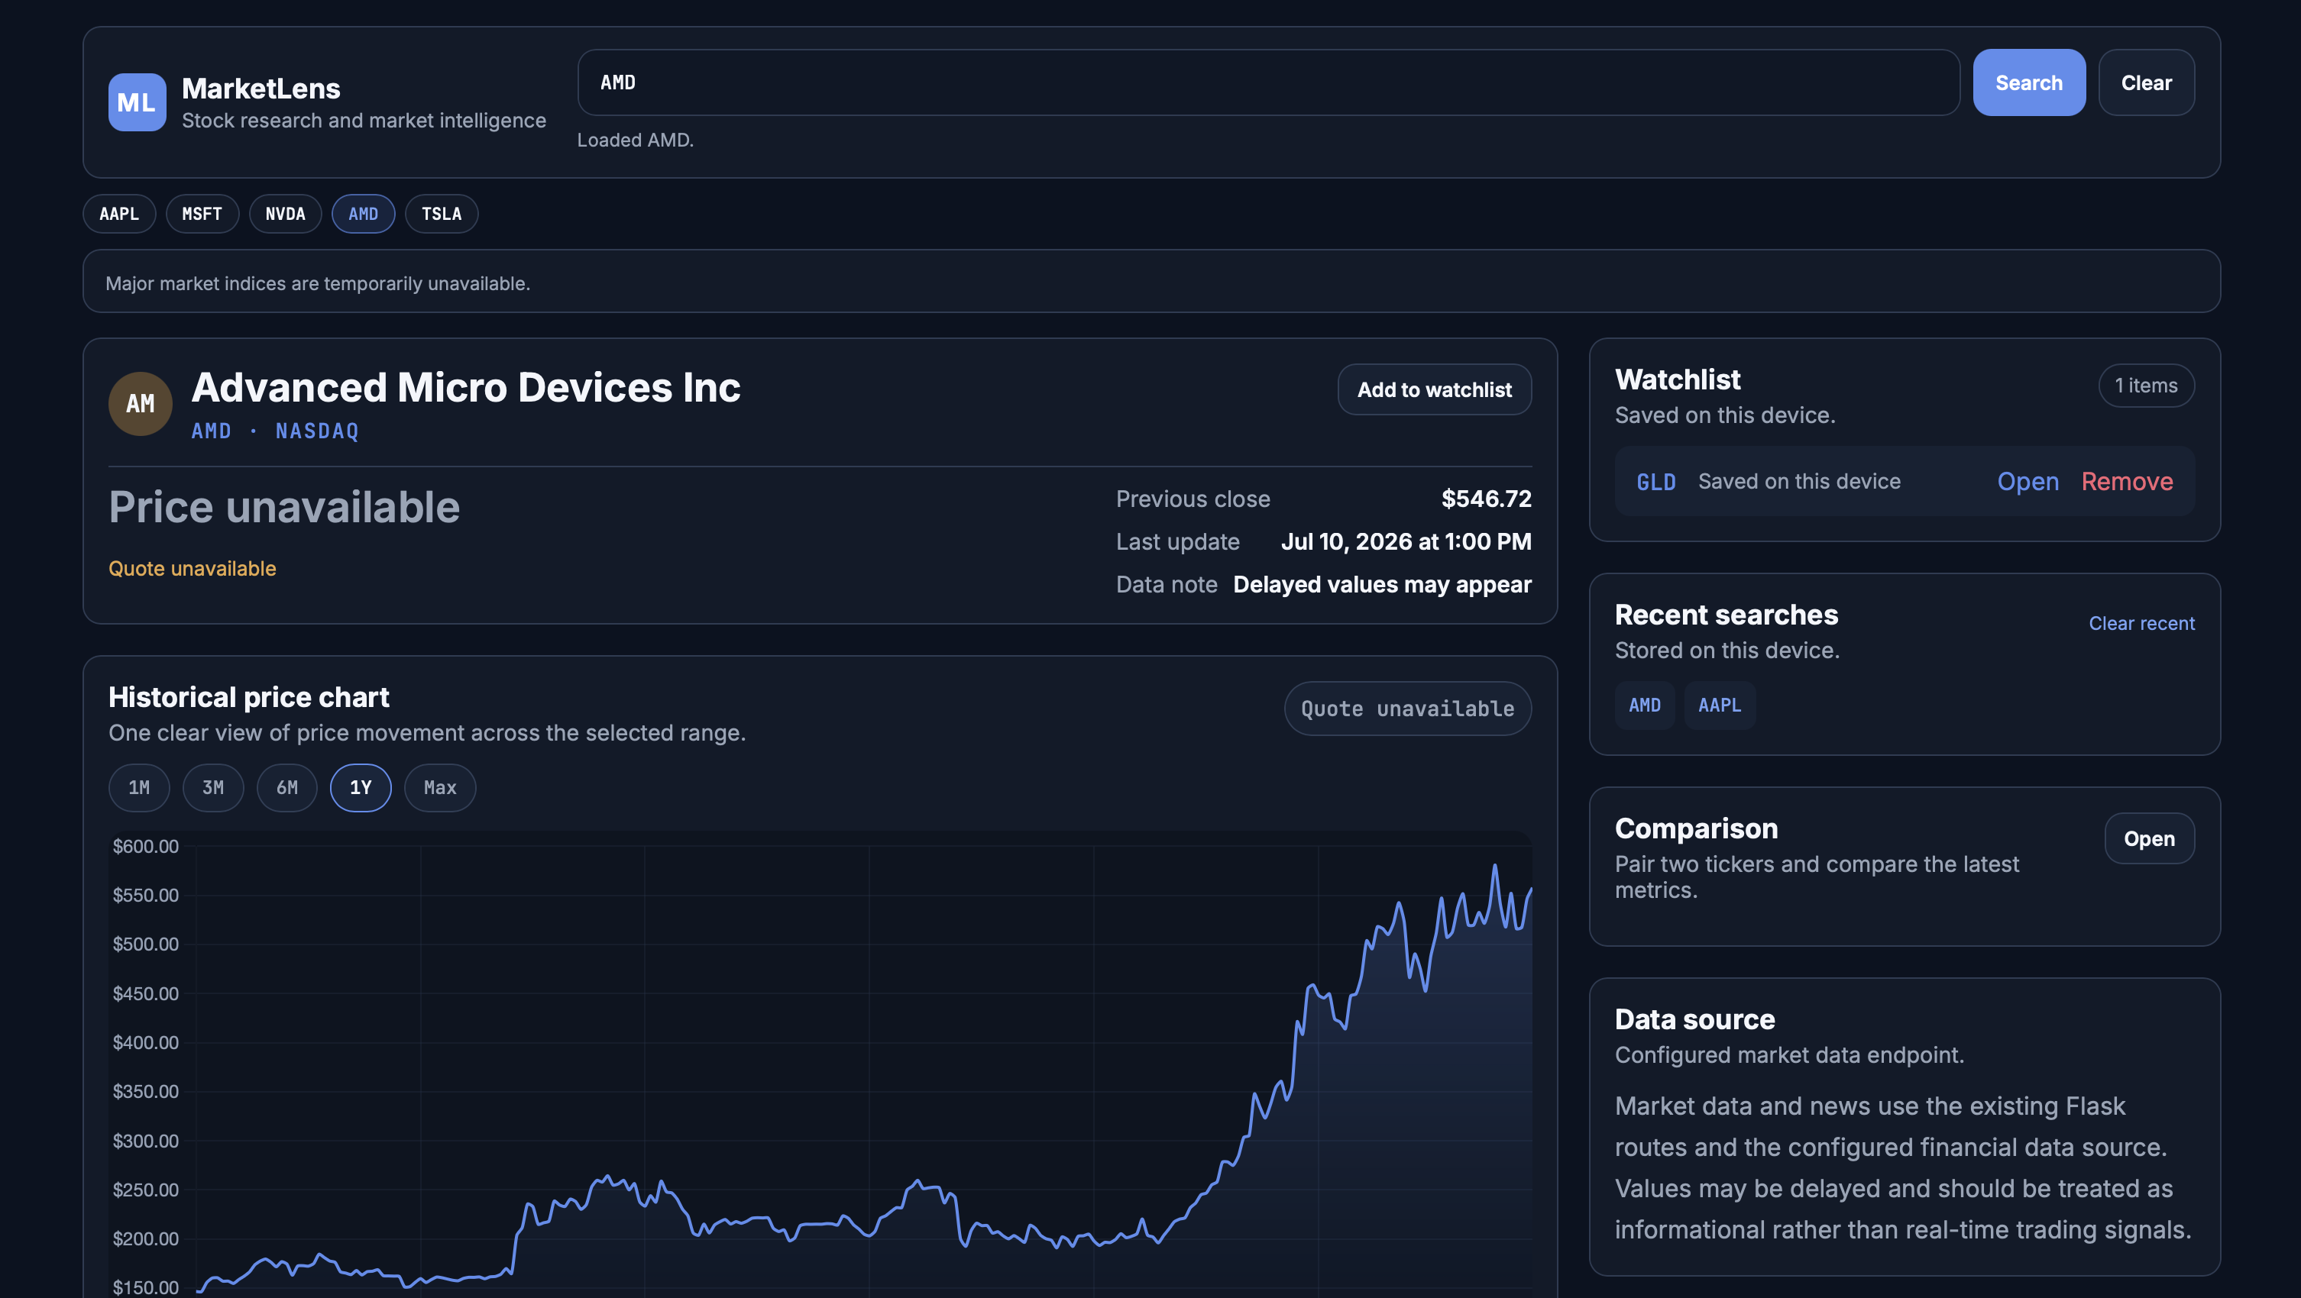Click the GLD ticker symbol in watchlist
This screenshot has width=2301, height=1298.
coord(1655,482)
